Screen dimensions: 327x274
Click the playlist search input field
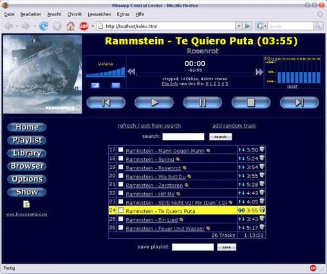point(183,137)
